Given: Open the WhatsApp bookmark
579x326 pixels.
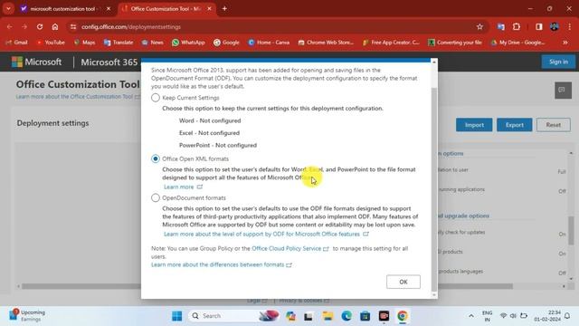Looking at the screenshot, I should [188, 43].
